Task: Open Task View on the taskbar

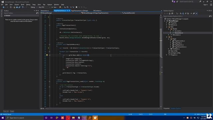Action: coord(52,118)
